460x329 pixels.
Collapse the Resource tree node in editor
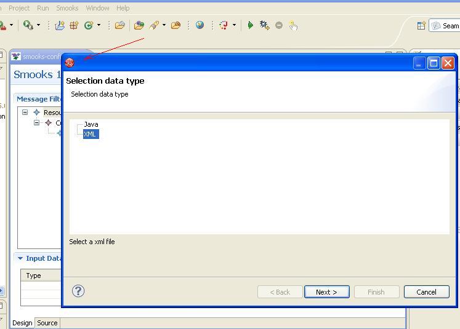click(x=25, y=112)
